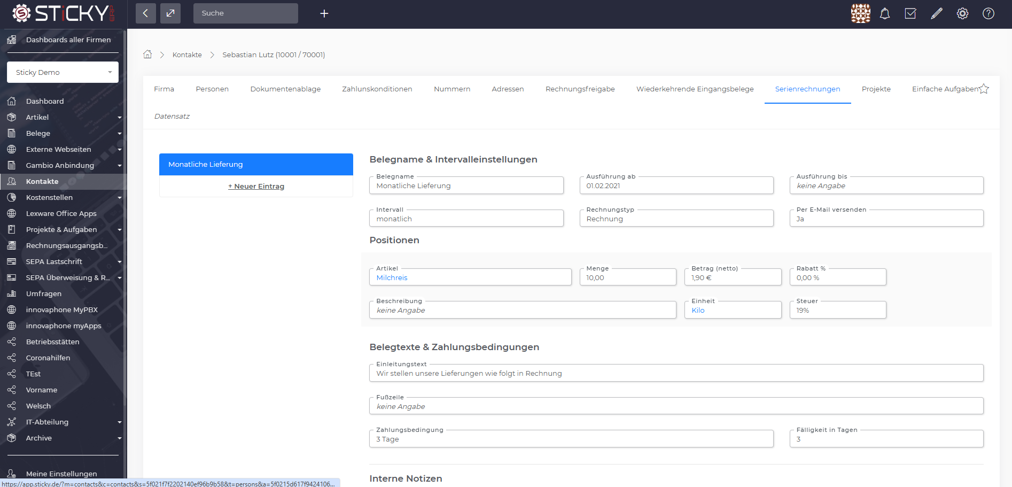Click the Menge field with 10,00
Screen dimensions: 1012x487
(x=628, y=277)
